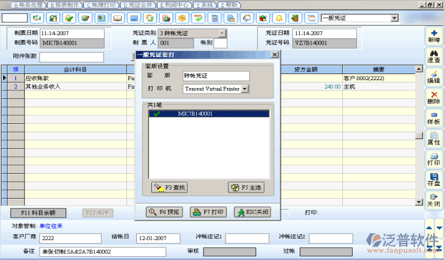Click the globe with pencil toolbar icon

click(x=85, y=18)
